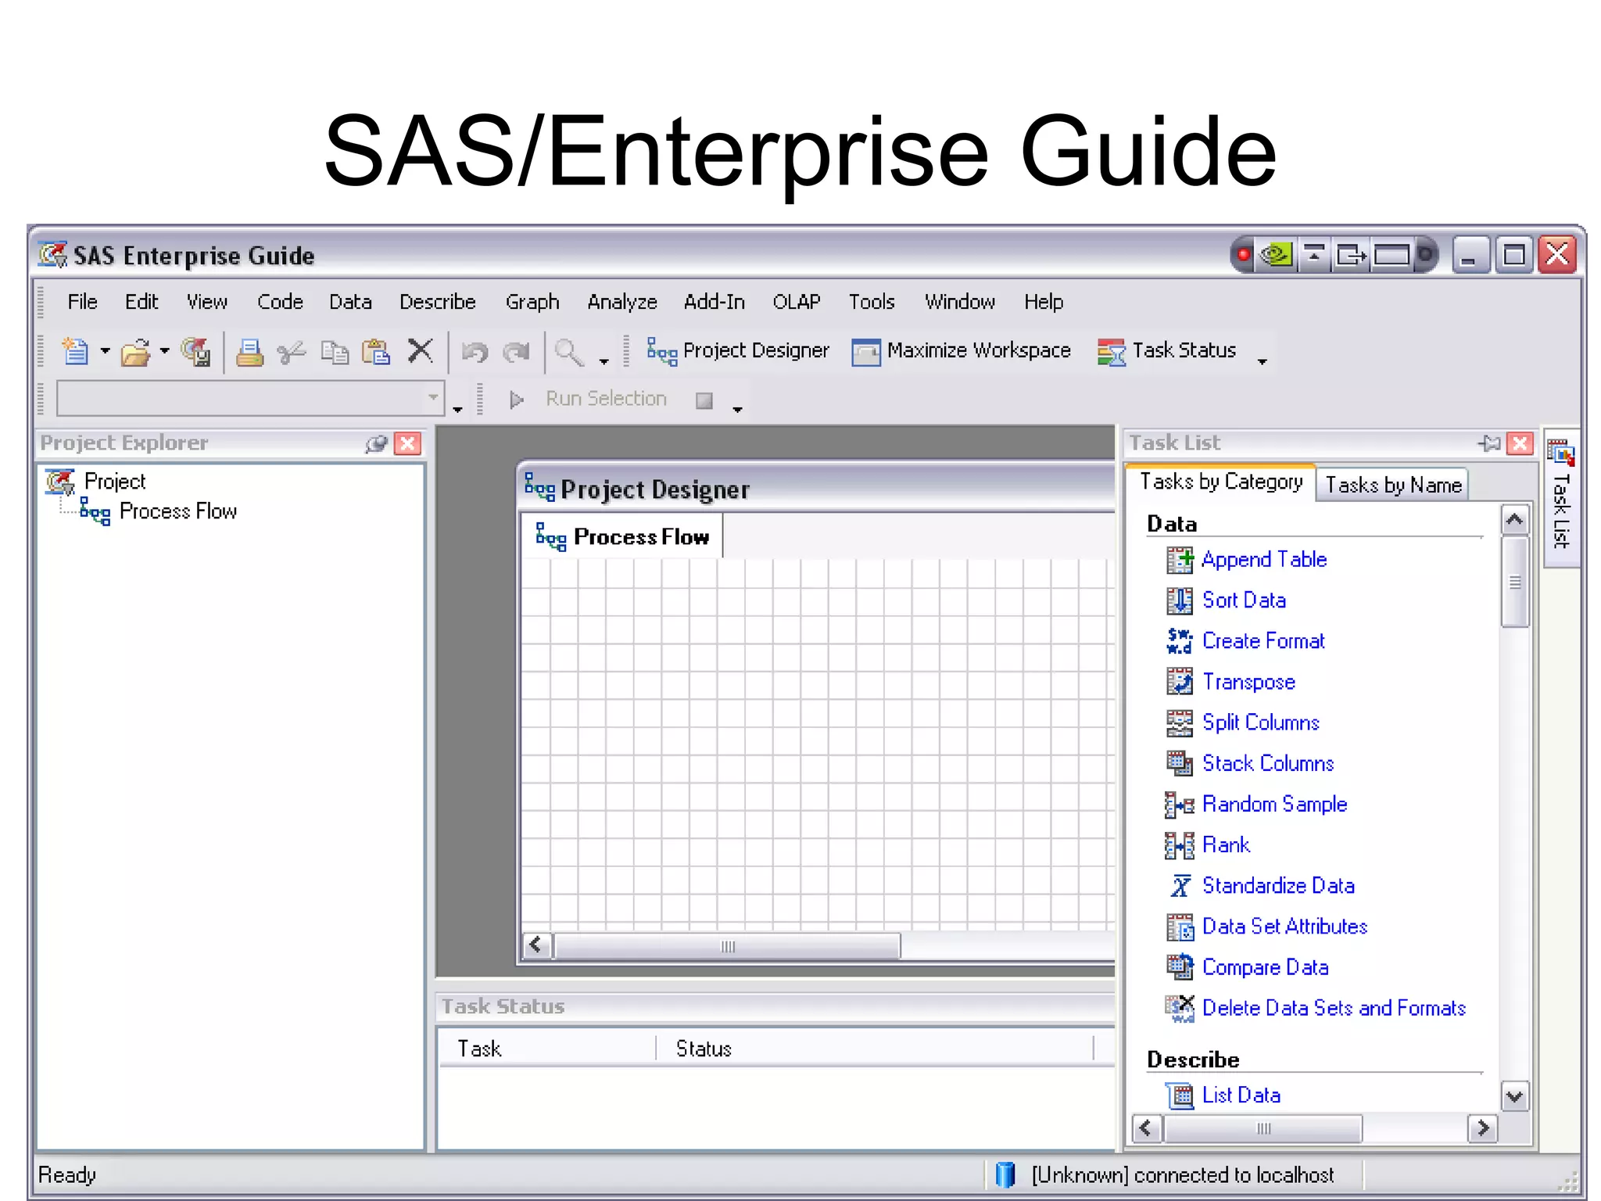This screenshot has height=1201, width=1601.
Task: Click the Create Format task icon
Action: click(1180, 641)
